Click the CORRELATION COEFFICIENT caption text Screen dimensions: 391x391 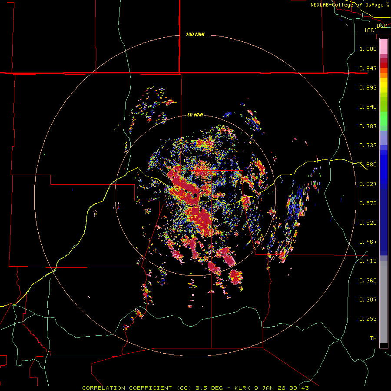[127, 388]
